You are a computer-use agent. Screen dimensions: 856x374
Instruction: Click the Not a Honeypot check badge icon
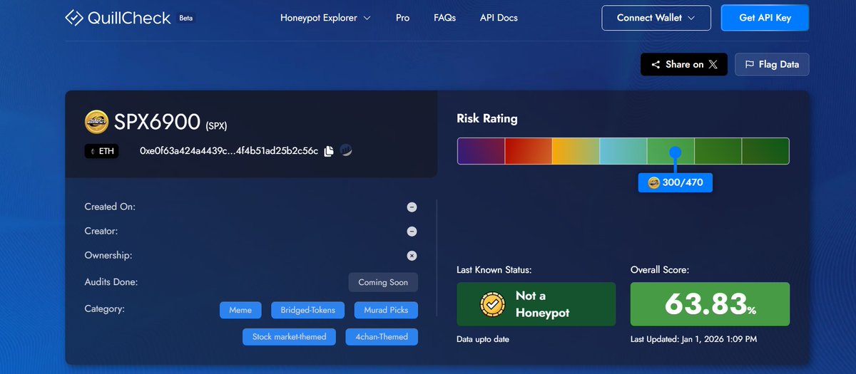[x=492, y=304]
